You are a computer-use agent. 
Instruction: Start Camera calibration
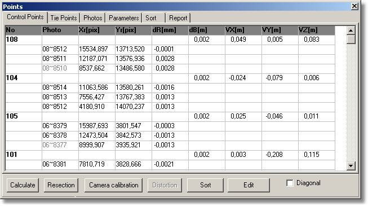coord(114,185)
